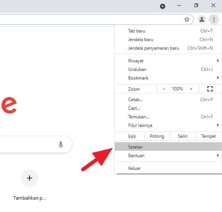This screenshot has width=222, height=212.
Task: Expand the Bookmark submenu
Action: coord(168,78)
